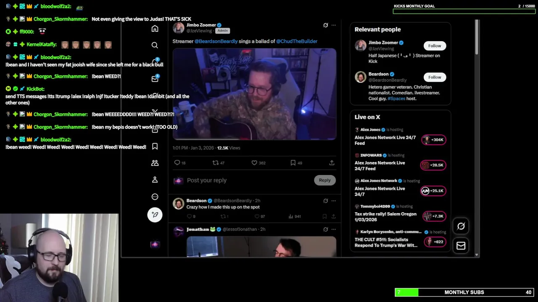Follow Jimbo Zoomer in Relevant people
This screenshot has height=302, width=538.
coord(435,46)
